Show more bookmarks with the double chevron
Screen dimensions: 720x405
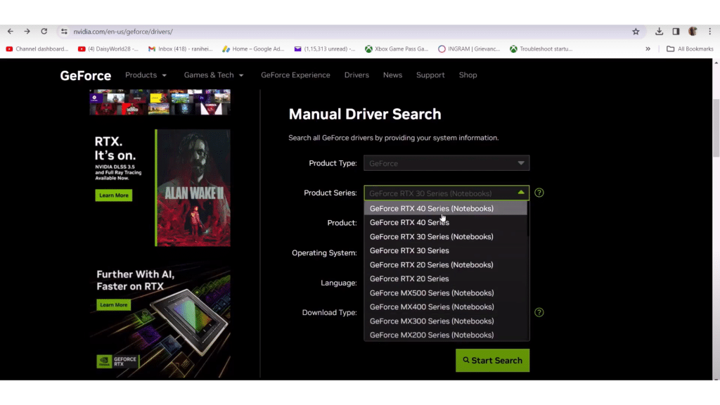point(648,49)
